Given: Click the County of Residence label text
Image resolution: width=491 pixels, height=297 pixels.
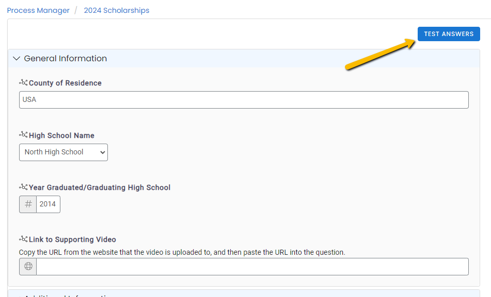Looking at the screenshot, I should [x=65, y=83].
